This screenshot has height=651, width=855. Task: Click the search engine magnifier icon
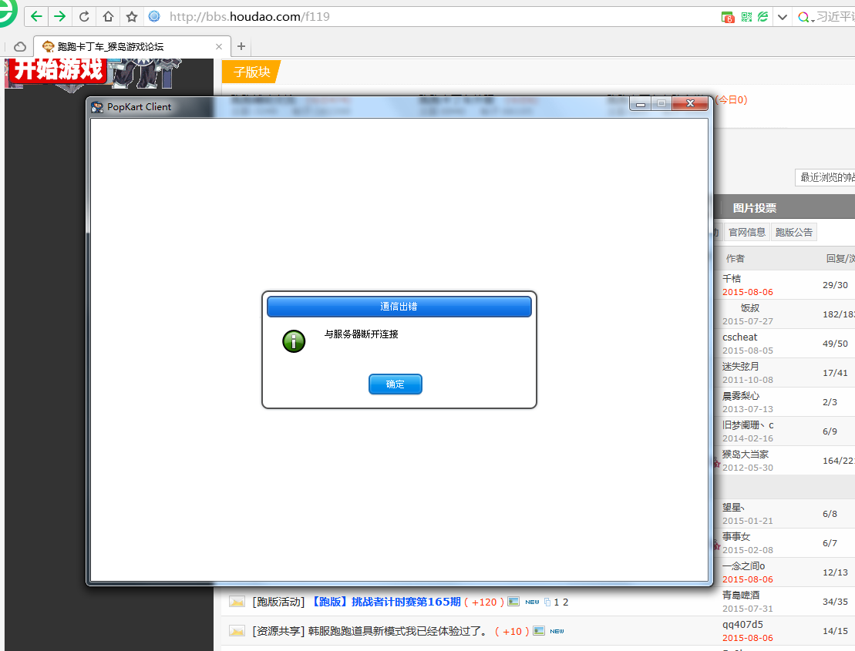click(803, 17)
